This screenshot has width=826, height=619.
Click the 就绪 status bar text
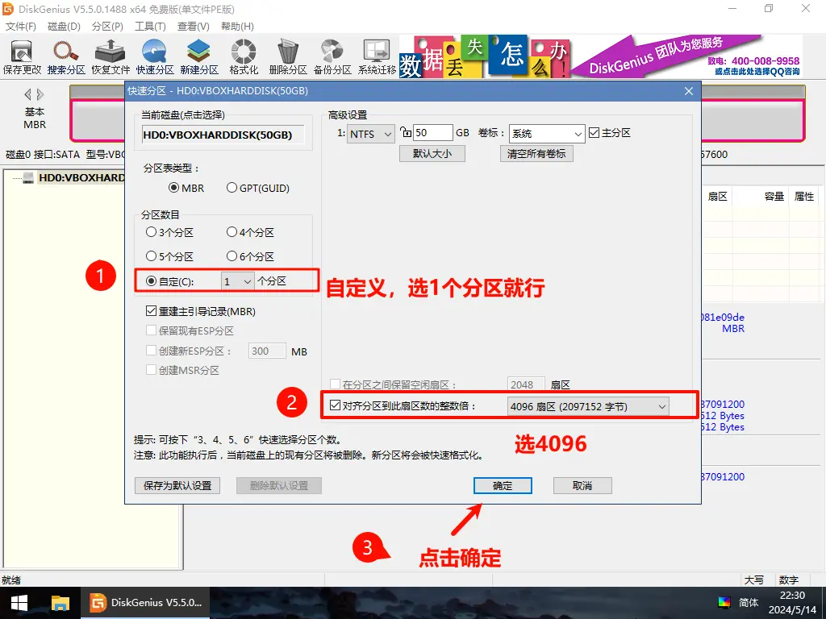tap(11, 580)
